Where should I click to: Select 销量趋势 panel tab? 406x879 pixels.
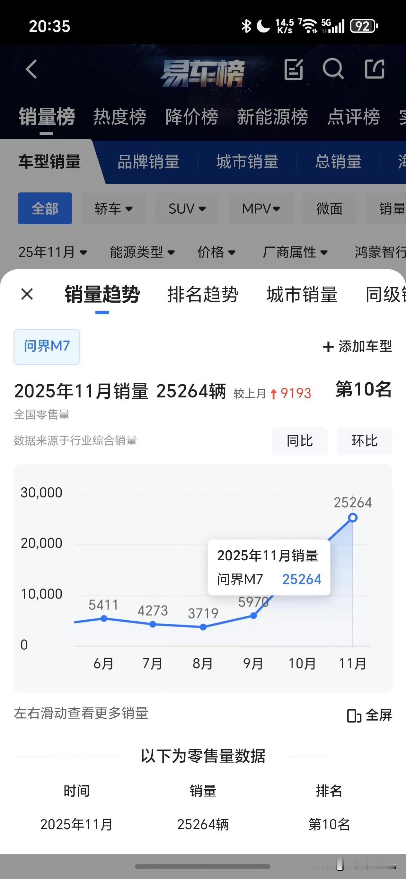[x=102, y=294]
